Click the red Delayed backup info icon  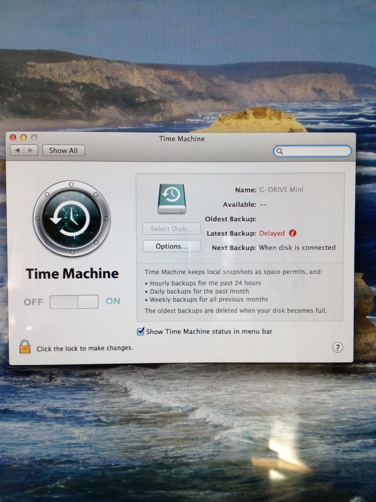292,233
